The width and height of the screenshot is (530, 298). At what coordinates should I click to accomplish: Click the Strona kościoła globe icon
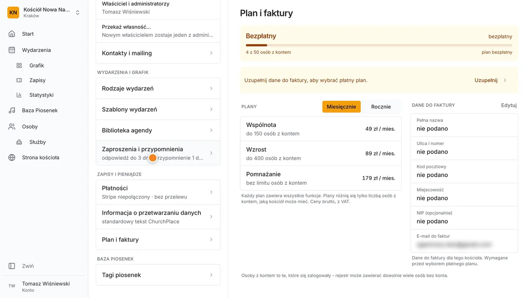[12, 157]
